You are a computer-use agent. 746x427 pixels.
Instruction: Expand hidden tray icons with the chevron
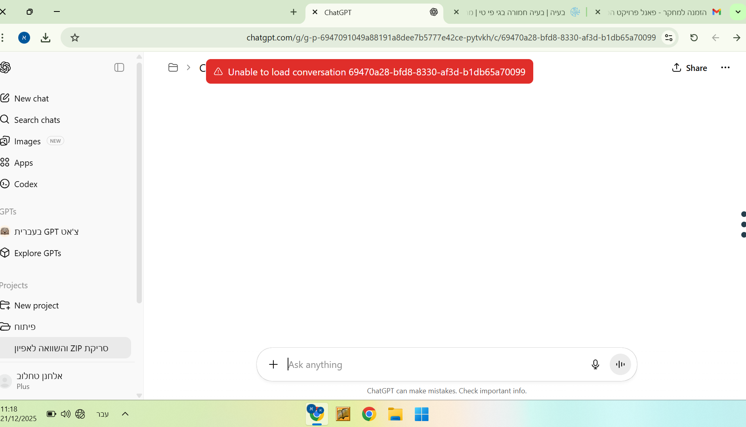(x=125, y=414)
